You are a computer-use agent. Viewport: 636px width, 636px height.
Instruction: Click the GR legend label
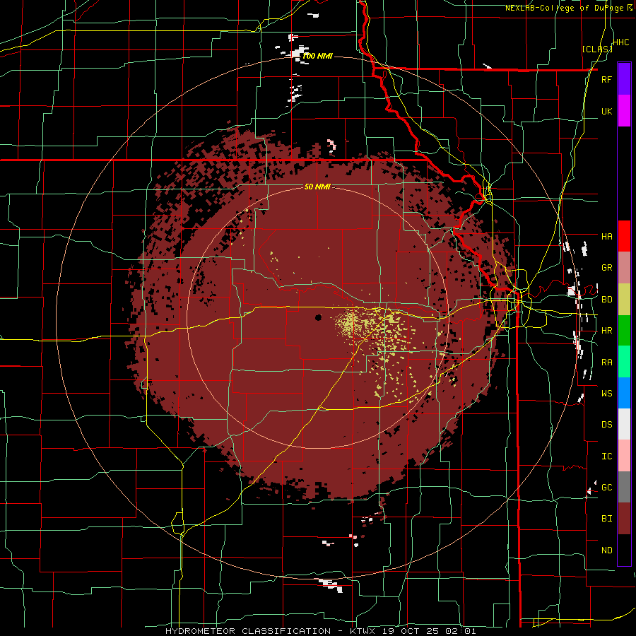pyautogui.click(x=606, y=268)
